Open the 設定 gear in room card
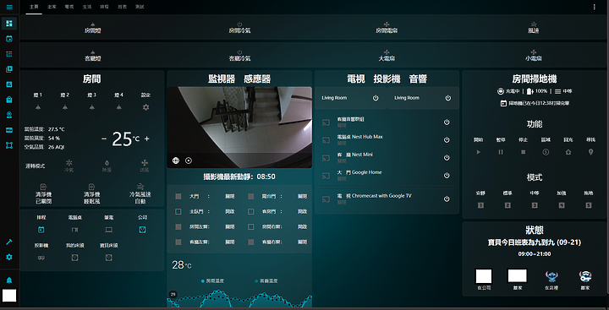609x310 pixels. (146, 107)
